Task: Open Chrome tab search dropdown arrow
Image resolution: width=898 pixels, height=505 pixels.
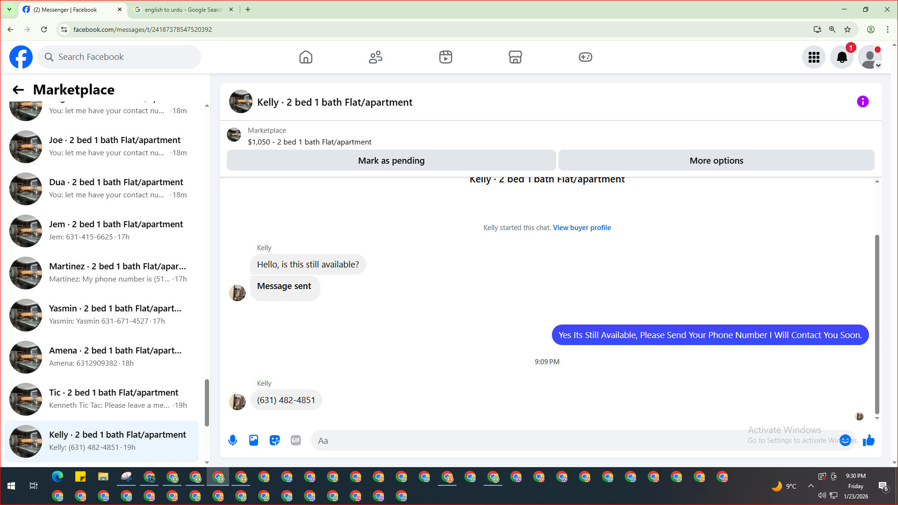Action: tap(9, 9)
